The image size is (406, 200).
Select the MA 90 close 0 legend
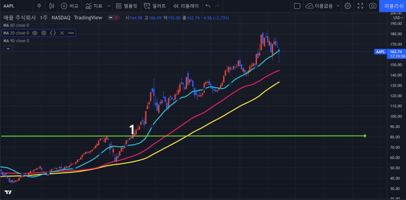point(16,41)
